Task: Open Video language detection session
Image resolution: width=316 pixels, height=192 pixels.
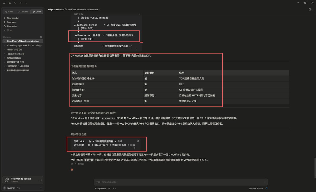Action: point(23,45)
